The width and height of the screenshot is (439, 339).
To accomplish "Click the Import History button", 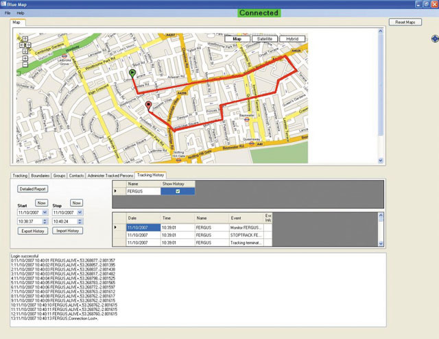I will [68, 231].
